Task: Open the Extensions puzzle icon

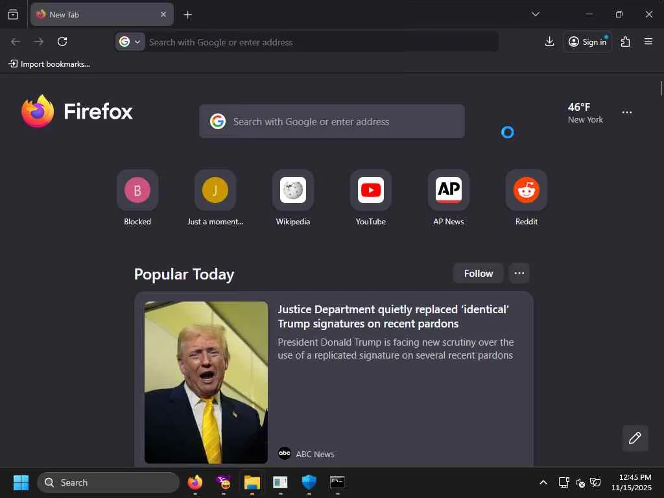Action: [626, 41]
